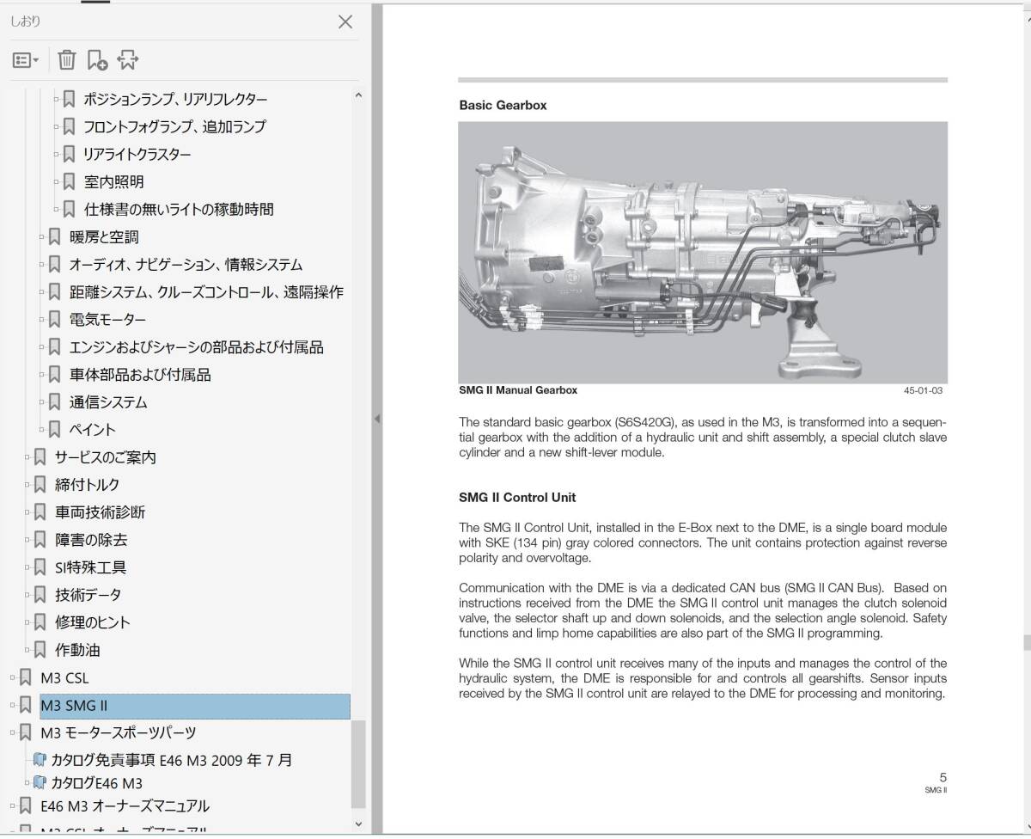The width and height of the screenshot is (1031, 839).
Task: Select the 通信システム bookmark
Action: pos(108,402)
